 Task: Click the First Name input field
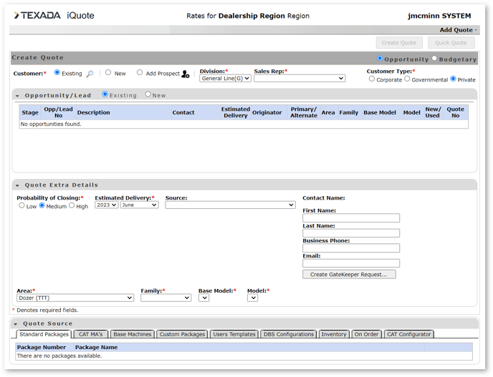(350, 217)
